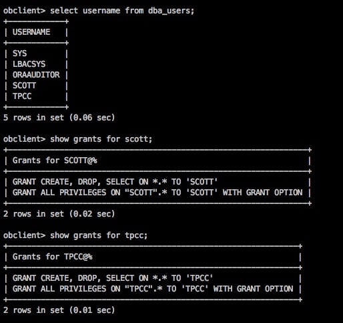Image resolution: width=343 pixels, height=323 pixels.
Task: Click the 'Grants for SCOTT@%' header
Action: (55, 160)
